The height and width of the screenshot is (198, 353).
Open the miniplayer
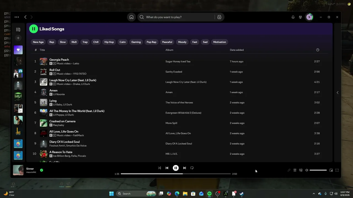[x=331, y=170]
